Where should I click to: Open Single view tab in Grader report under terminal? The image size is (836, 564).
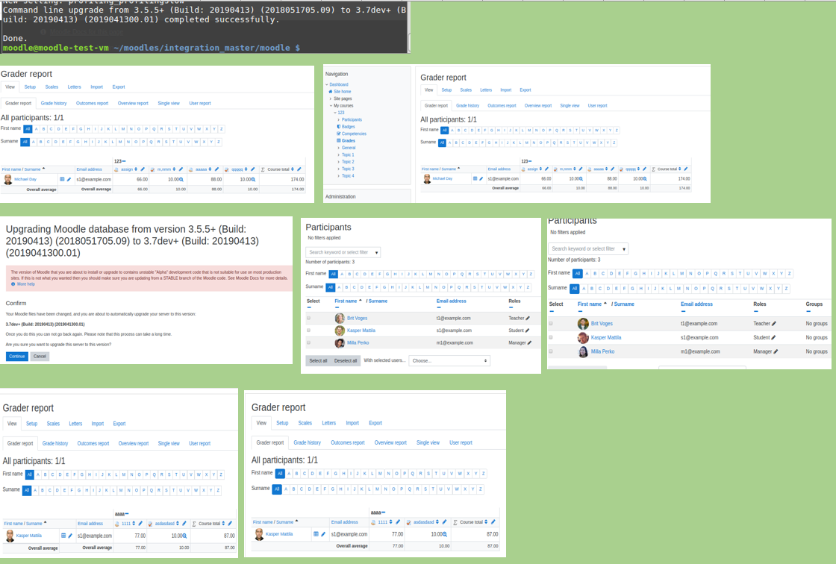169,104
